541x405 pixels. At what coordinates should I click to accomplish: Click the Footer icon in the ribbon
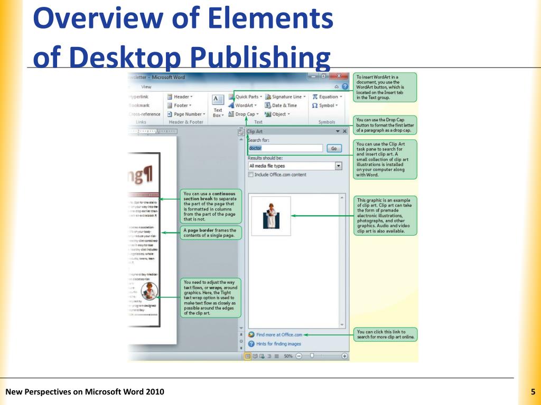pyautogui.click(x=170, y=105)
